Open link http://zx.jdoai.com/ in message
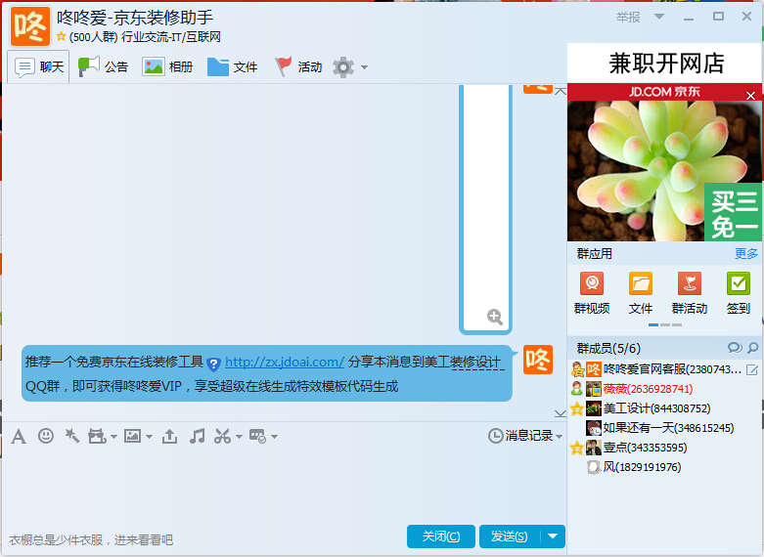764x557 pixels. [x=285, y=363]
